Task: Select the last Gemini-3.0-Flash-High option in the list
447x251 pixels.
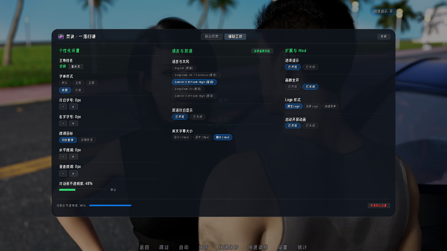Action: (x=194, y=96)
